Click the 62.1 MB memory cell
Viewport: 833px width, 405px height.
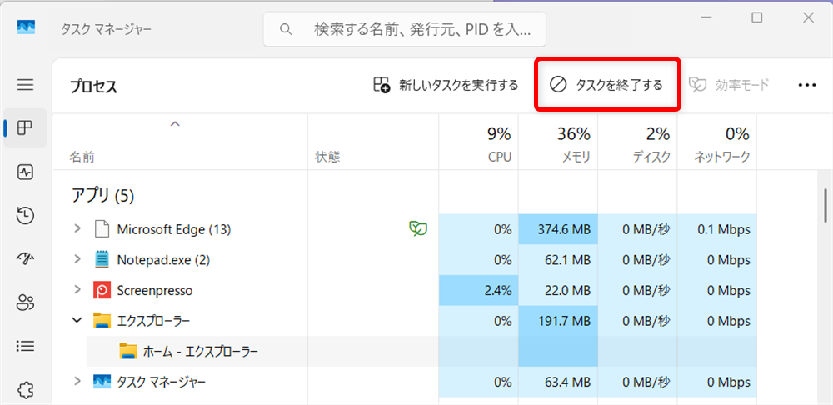pyautogui.click(x=558, y=260)
